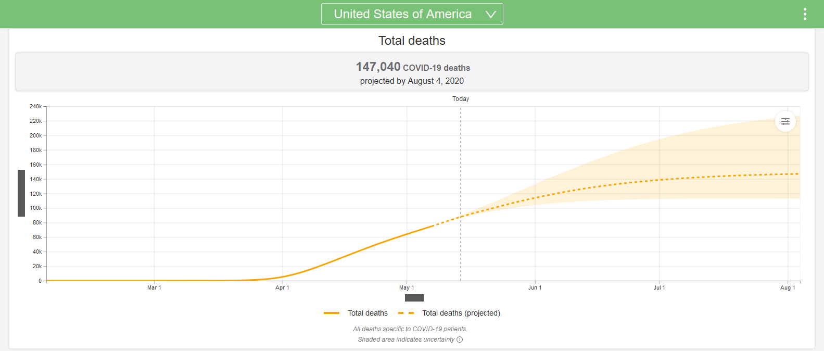
Task: Open the chart settings sliders icon
Action: pyautogui.click(x=785, y=121)
